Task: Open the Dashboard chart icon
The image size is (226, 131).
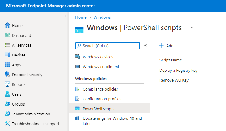Action: pyautogui.click(x=7, y=35)
